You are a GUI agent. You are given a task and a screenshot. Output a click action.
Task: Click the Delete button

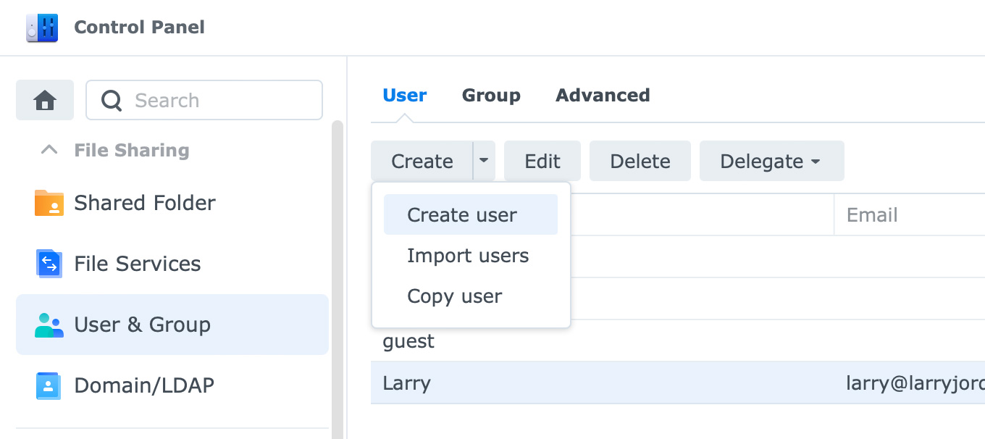coord(640,161)
